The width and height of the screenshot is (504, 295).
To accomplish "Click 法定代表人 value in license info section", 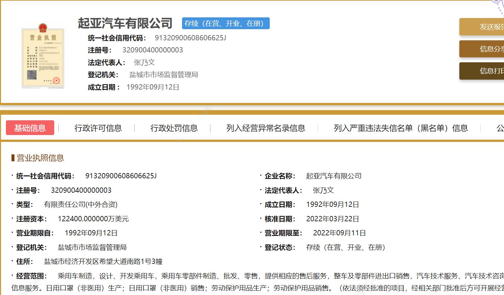I will [x=323, y=190].
